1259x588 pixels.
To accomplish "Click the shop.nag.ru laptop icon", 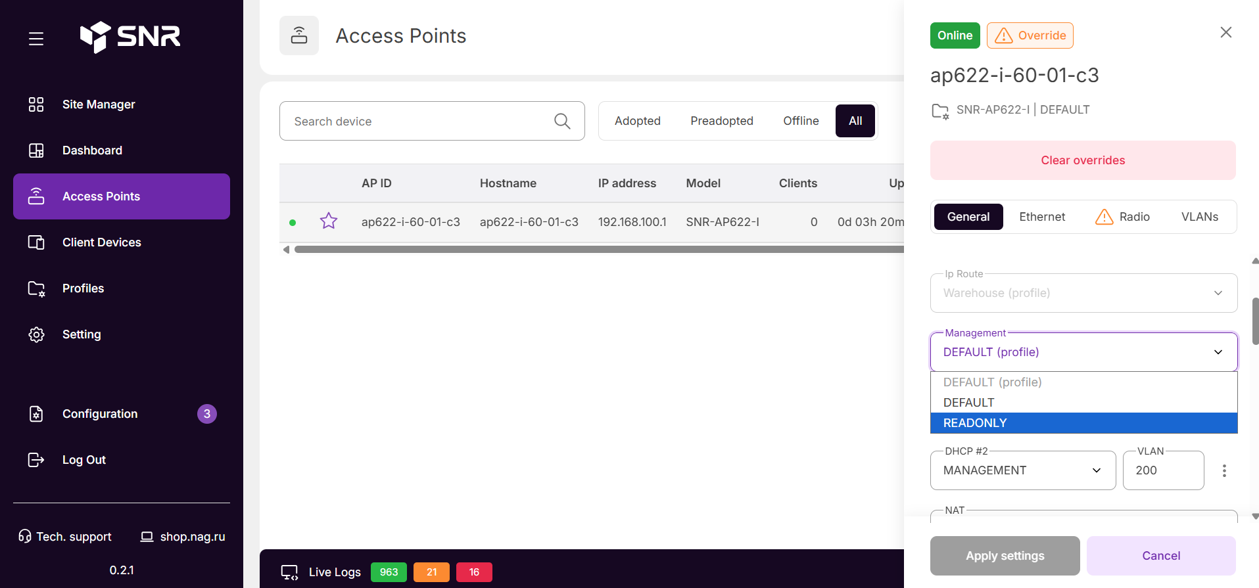I will [x=147, y=537].
